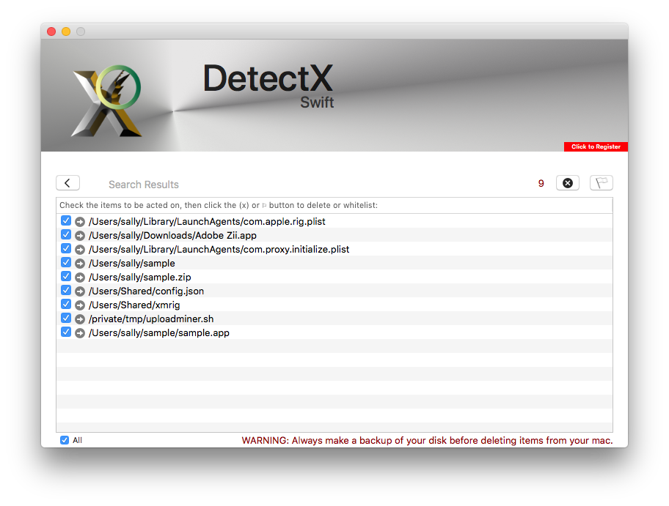Select the /Users/sally/sample.zip path text

139,278
